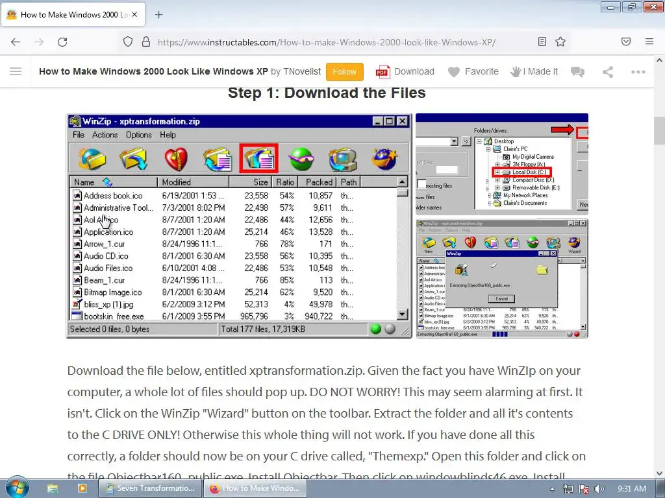Click the I Made It button
Viewport: 665px width, 498px height.
[x=534, y=71]
